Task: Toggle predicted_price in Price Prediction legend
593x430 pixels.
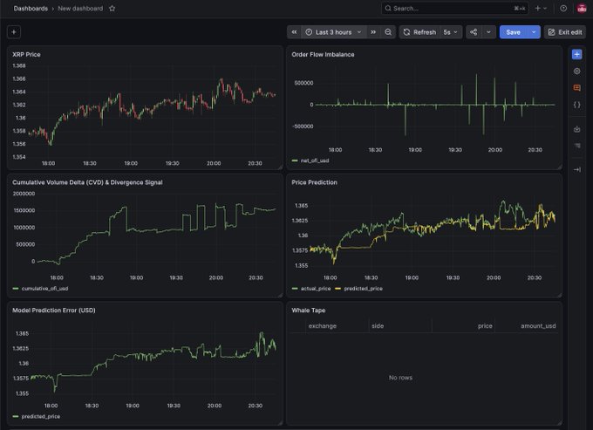Action: [x=363, y=289]
